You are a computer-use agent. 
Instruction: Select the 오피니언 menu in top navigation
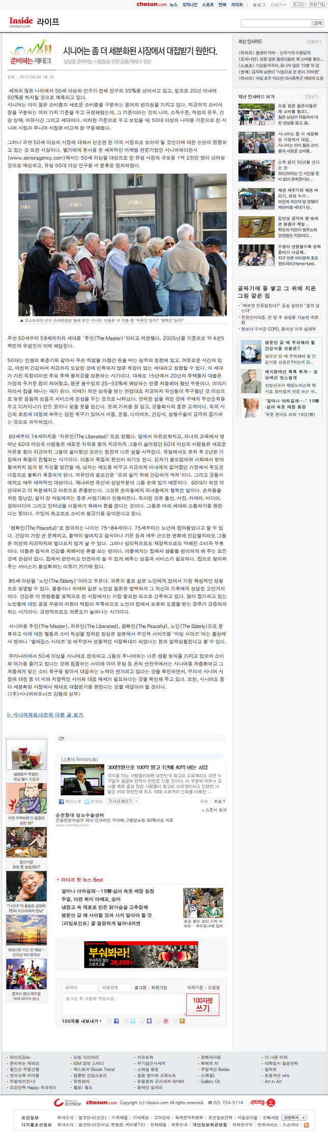pyautogui.click(x=190, y=5)
